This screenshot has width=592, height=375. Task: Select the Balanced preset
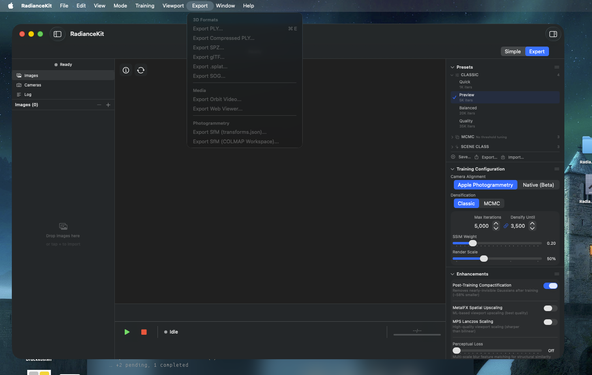pos(505,111)
